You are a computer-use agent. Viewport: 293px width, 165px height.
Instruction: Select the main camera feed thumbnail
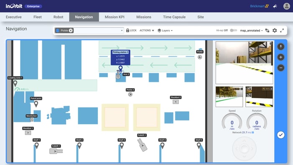(x=244, y=63)
